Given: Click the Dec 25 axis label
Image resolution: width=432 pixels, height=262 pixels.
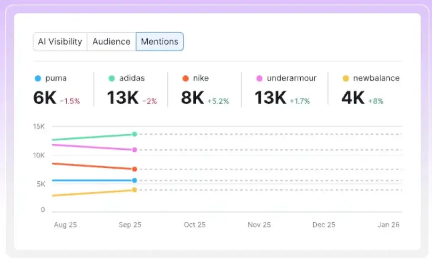Looking at the screenshot, I should (x=324, y=225).
